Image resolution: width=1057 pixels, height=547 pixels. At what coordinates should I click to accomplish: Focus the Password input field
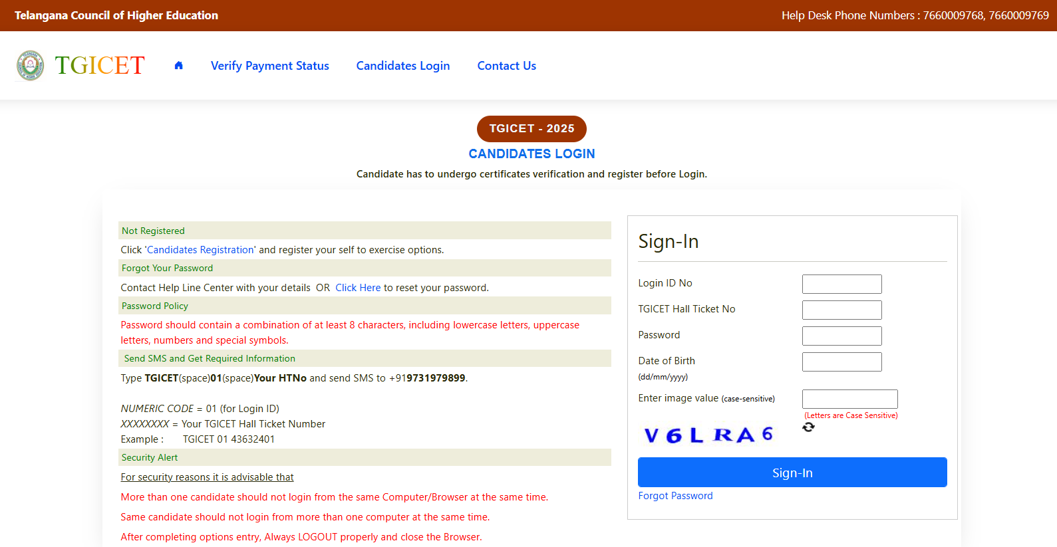click(842, 336)
